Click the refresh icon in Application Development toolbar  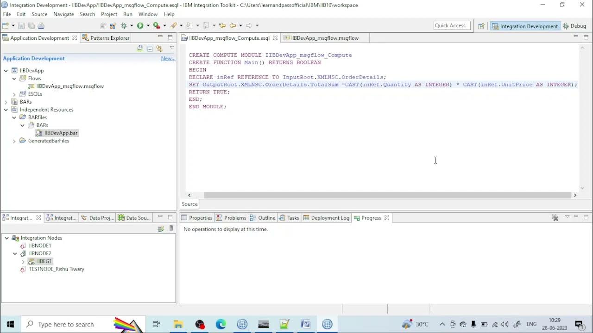coord(140,49)
